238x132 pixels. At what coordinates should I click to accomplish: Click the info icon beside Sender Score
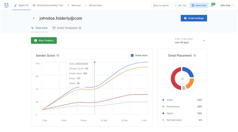[x=58, y=55]
